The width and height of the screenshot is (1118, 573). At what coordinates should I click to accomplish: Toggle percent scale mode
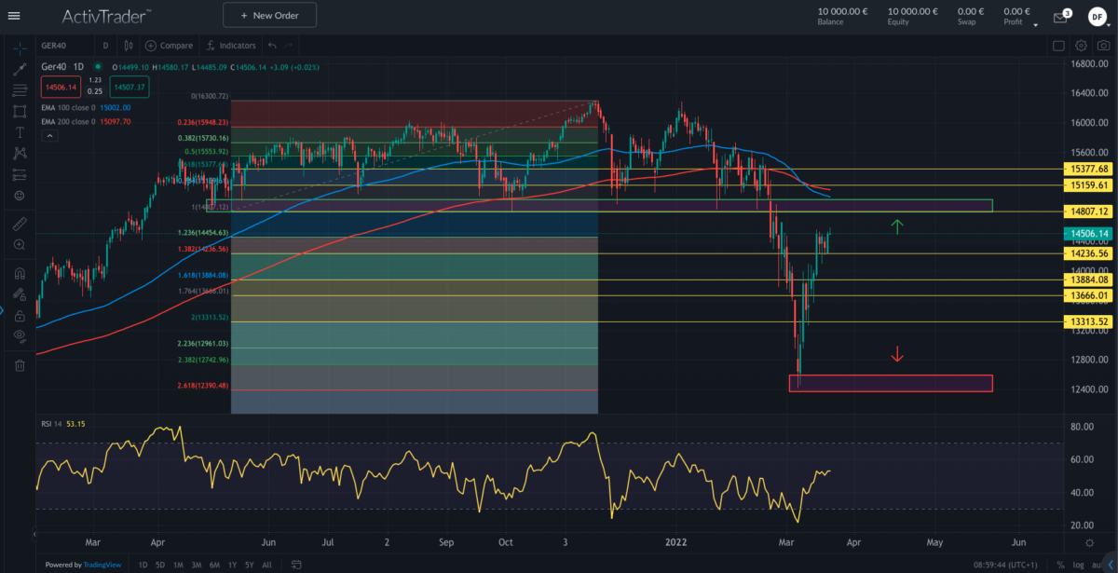pos(1061,565)
